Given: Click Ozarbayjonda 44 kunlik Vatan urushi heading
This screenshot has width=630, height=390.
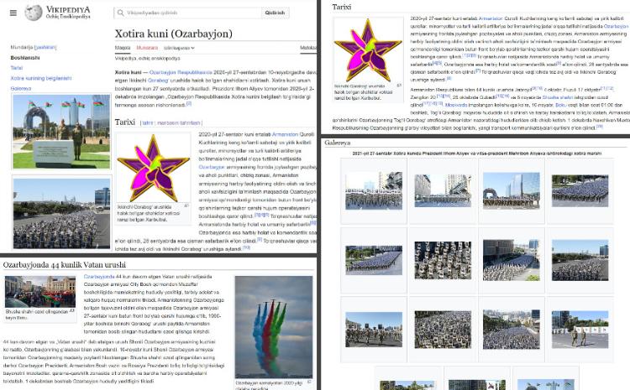Looking at the screenshot, I should pos(65,265).
